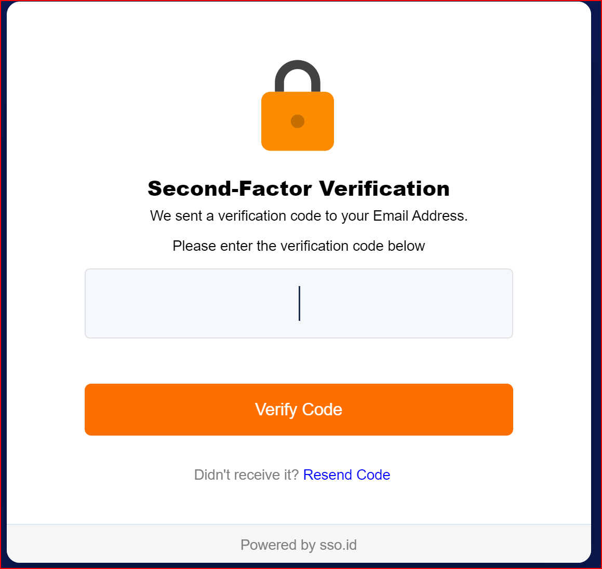Click the sso.id footer link

pyautogui.click(x=337, y=545)
